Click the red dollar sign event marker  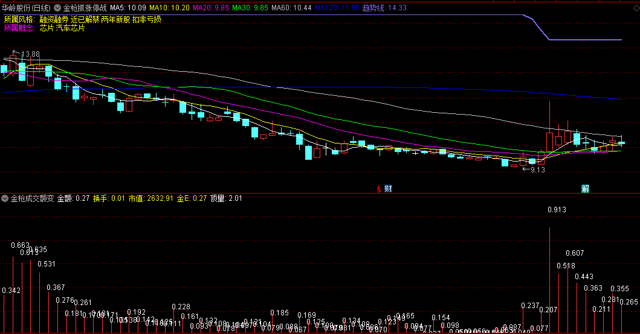tap(379, 189)
